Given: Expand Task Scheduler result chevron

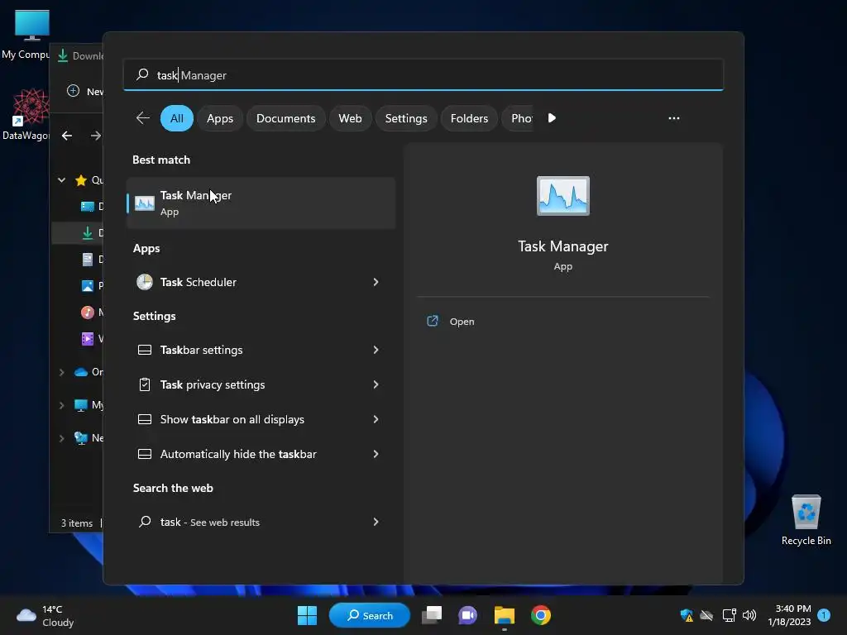Looking at the screenshot, I should click(x=376, y=282).
